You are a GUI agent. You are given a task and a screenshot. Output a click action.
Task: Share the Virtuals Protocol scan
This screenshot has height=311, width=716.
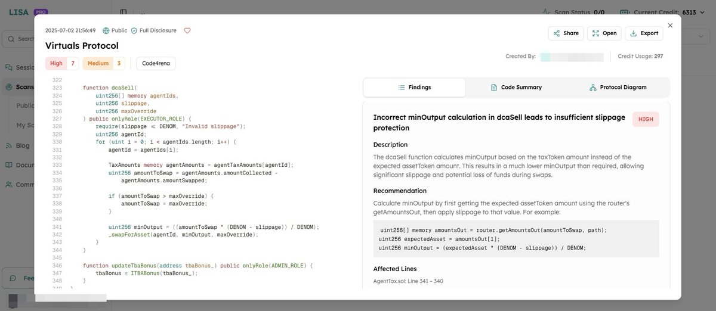[x=565, y=33]
